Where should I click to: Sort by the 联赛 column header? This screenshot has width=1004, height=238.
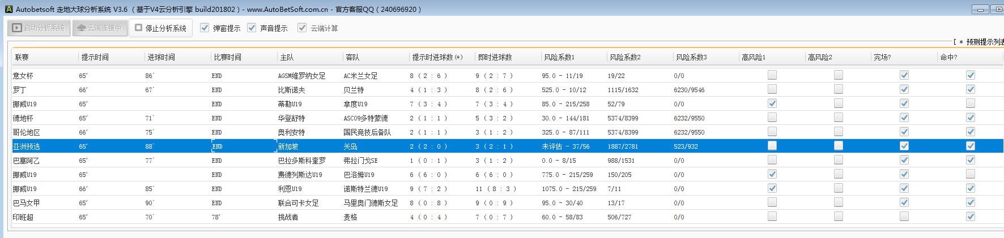click(x=22, y=57)
